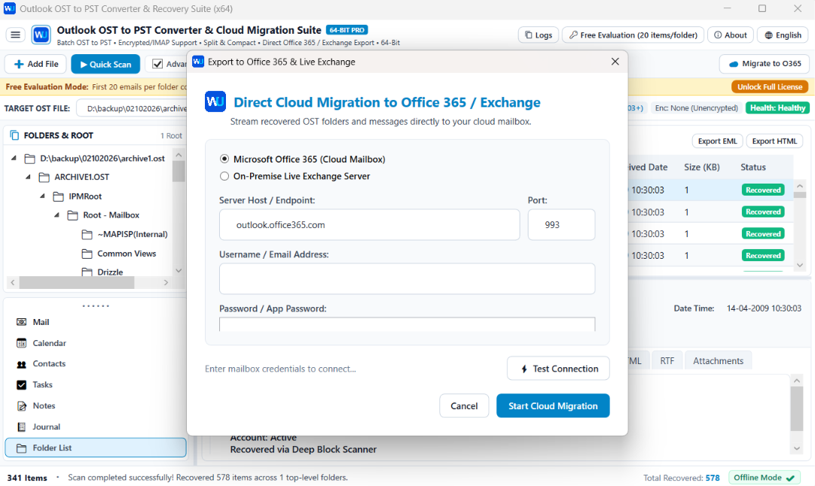Viewport: 815px width, 486px height.
Task: Click the Size (KB) column header
Action: 702,167
